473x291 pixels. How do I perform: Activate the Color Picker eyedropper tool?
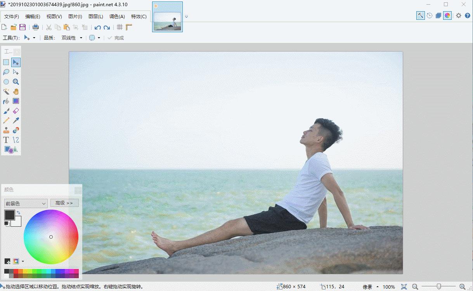pyautogui.click(x=16, y=121)
